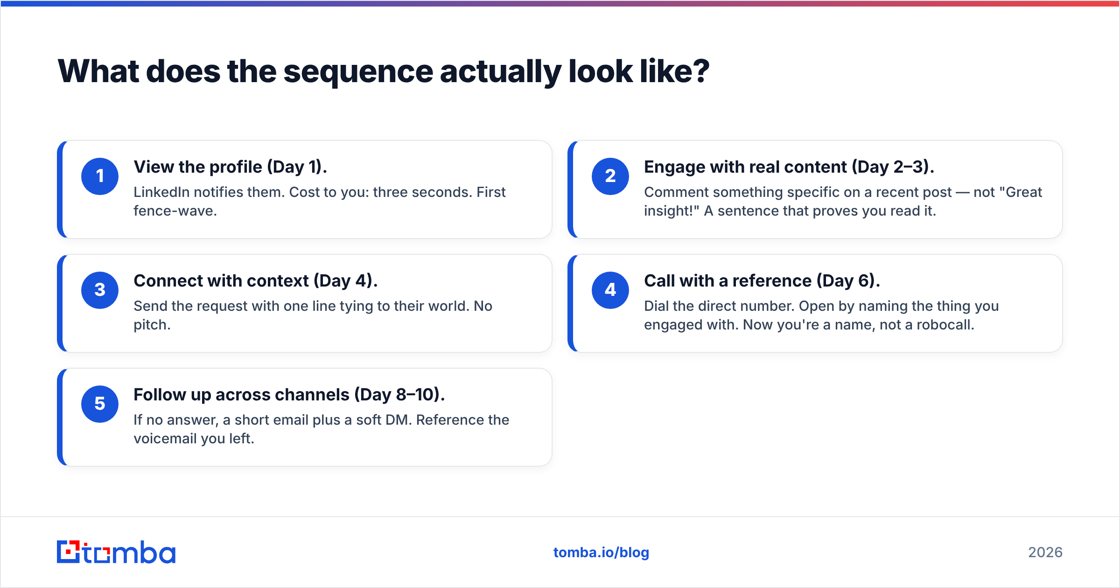This screenshot has height=588, width=1120.
Task: Click the "Send the request with one line" description
Action: pyautogui.click(x=313, y=315)
